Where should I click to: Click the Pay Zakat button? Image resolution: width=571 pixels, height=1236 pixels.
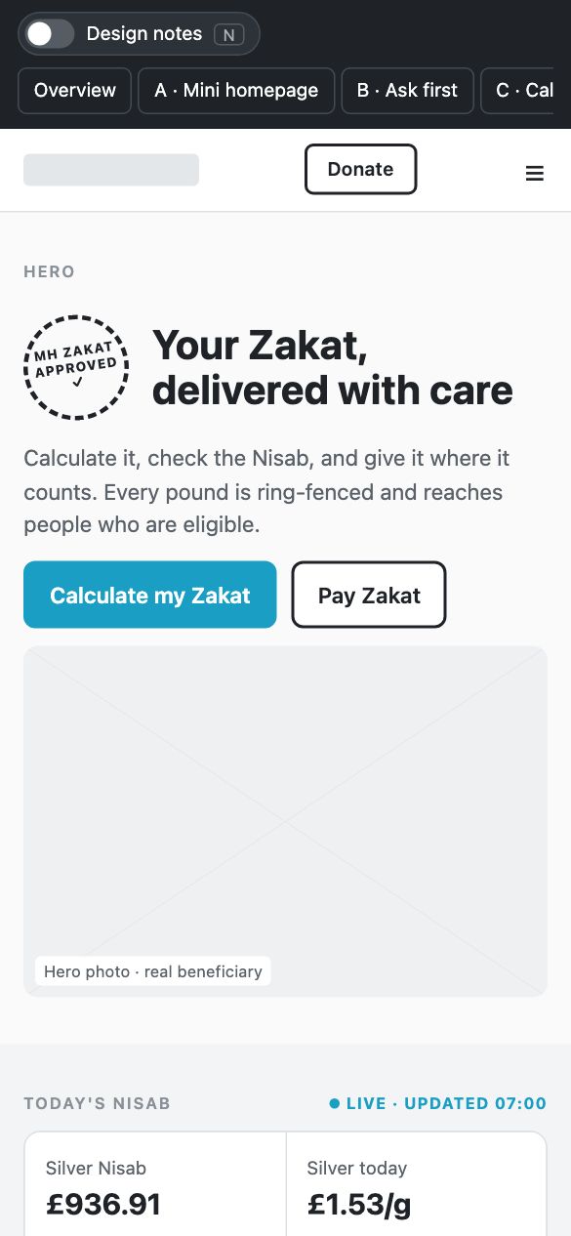369,595
